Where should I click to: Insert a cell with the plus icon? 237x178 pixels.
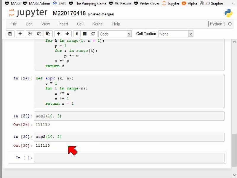(20, 34)
